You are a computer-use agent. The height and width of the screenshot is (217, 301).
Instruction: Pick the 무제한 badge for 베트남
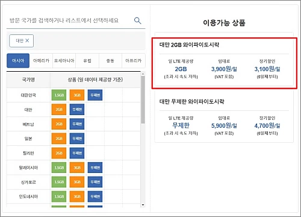pyautogui.click(x=77, y=124)
